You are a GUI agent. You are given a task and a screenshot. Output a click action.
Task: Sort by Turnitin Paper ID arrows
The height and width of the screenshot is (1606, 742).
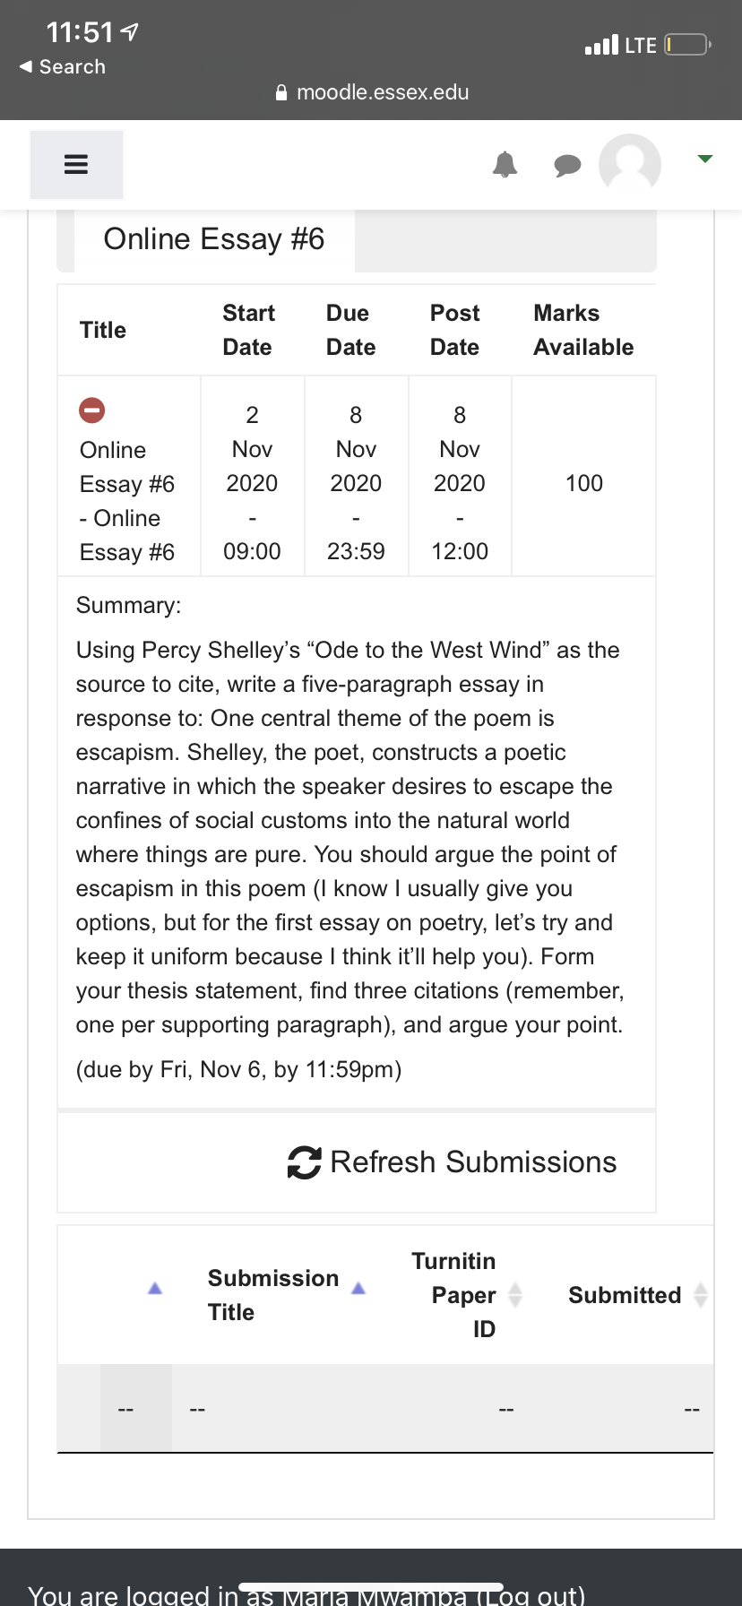click(x=515, y=1295)
